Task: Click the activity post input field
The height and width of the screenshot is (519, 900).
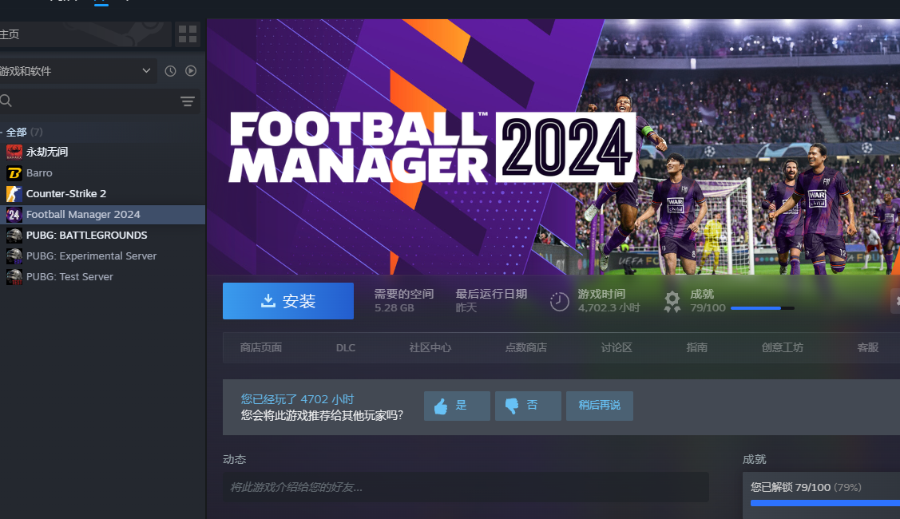Action: (466, 487)
